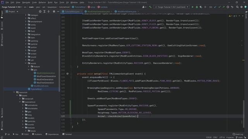Open the Event Log
Image resolution: width=248 pixels, height=139 pixels.
point(238,134)
